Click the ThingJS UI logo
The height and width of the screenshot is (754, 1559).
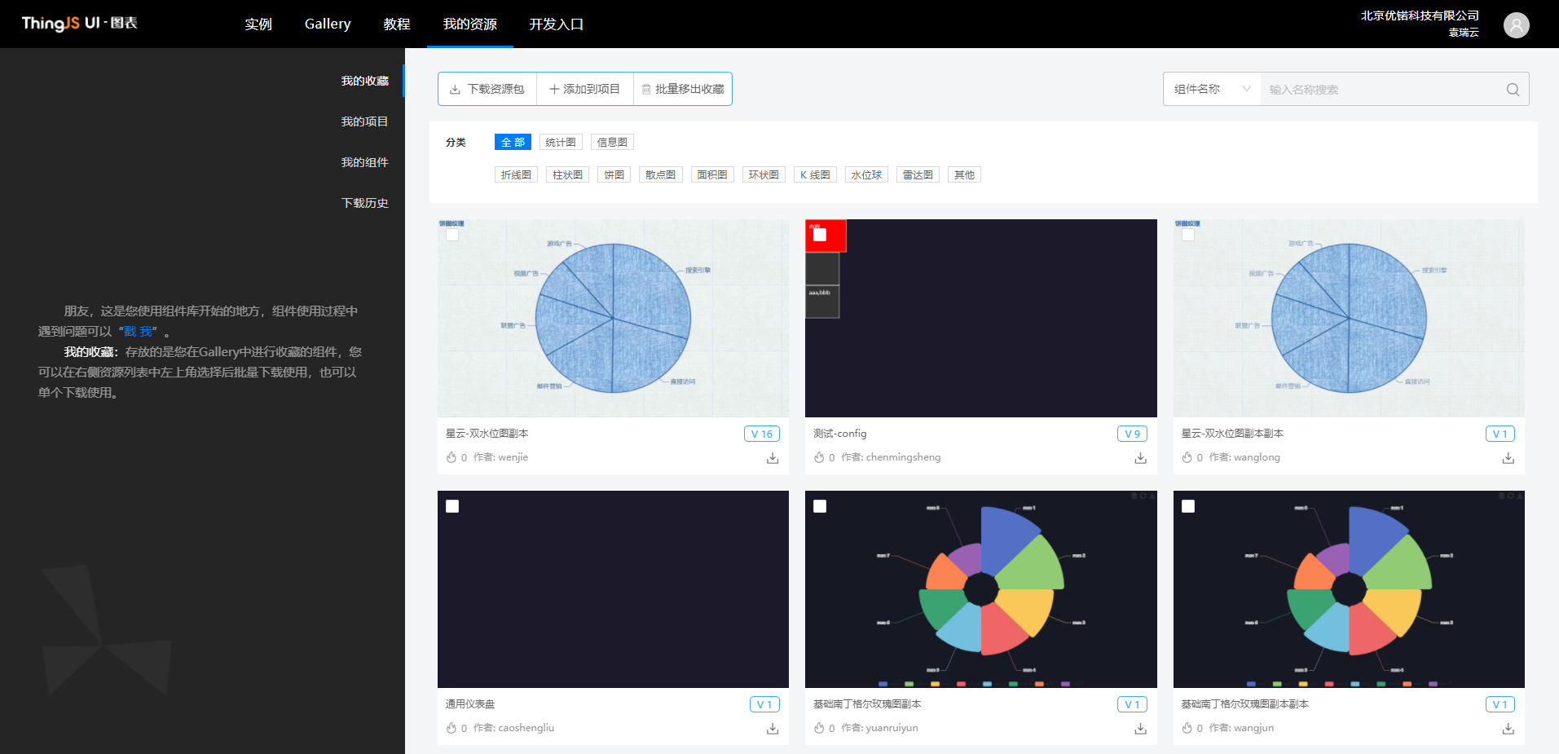coord(79,23)
